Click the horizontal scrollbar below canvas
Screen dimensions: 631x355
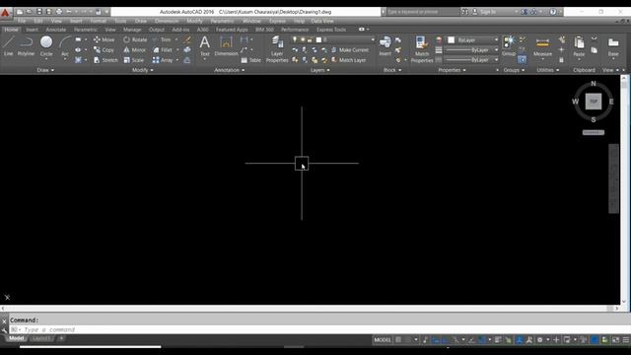point(309,309)
